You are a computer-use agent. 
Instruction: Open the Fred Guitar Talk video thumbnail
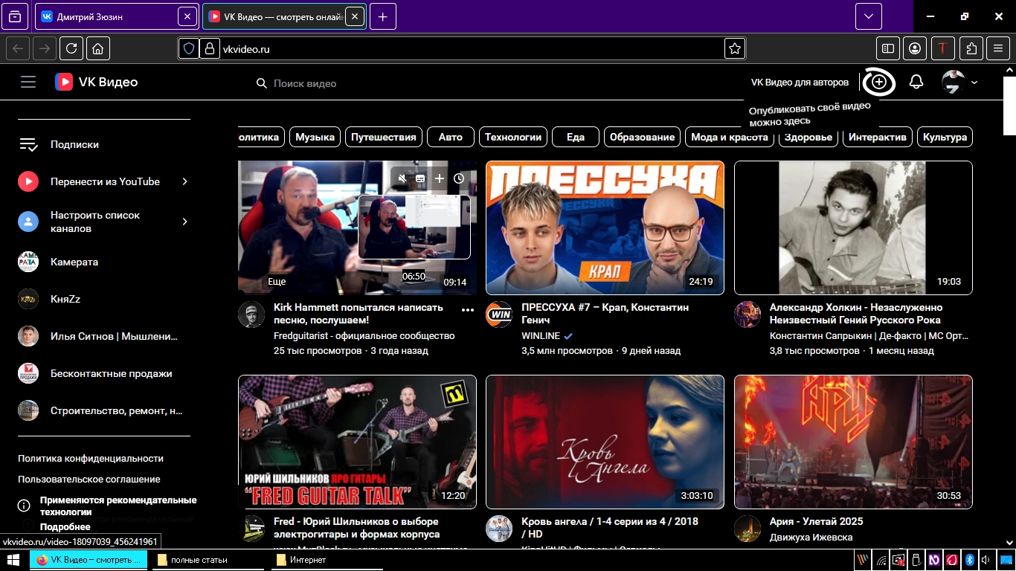tap(357, 442)
